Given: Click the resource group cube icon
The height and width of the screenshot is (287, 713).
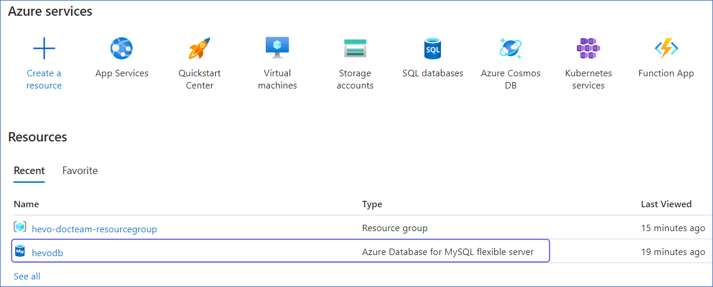Looking at the screenshot, I should 20,227.
